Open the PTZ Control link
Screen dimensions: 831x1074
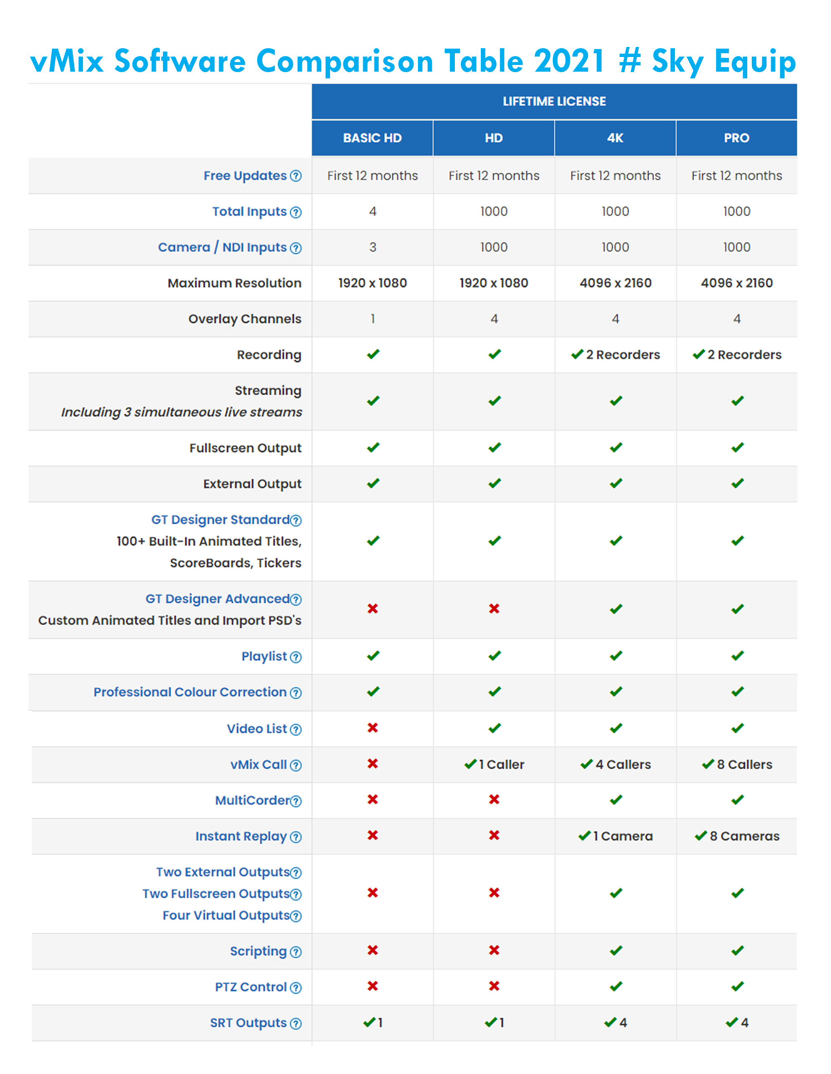point(250,987)
